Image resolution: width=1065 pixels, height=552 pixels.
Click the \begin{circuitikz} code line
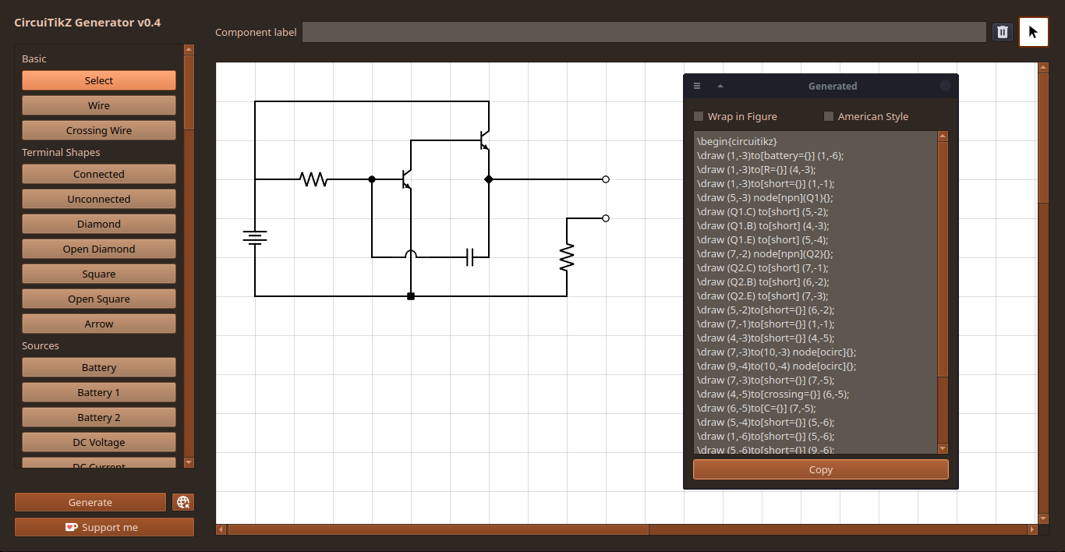(x=737, y=141)
